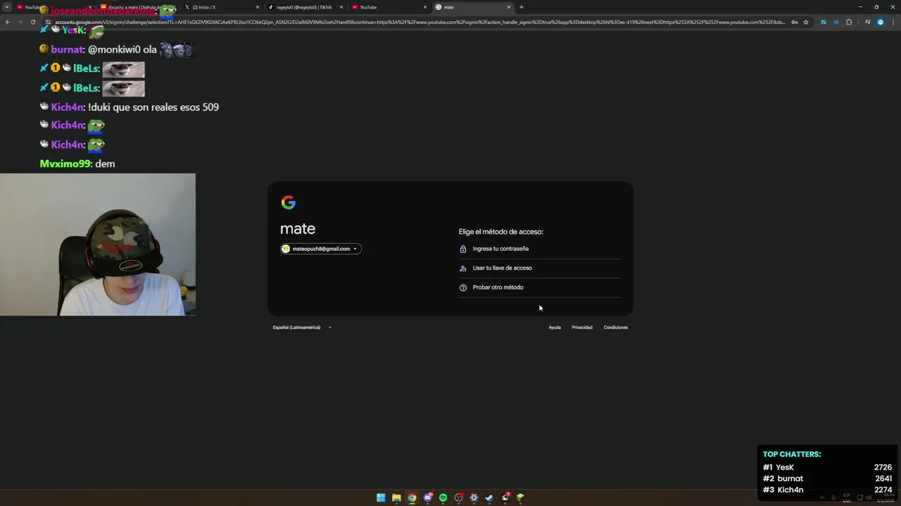Open Windows Start button
The height and width of the screenshot is (506, 901).
click(x=381, y=498)
